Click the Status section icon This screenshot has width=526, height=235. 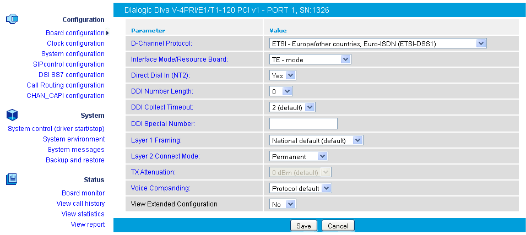click(12, 179)
